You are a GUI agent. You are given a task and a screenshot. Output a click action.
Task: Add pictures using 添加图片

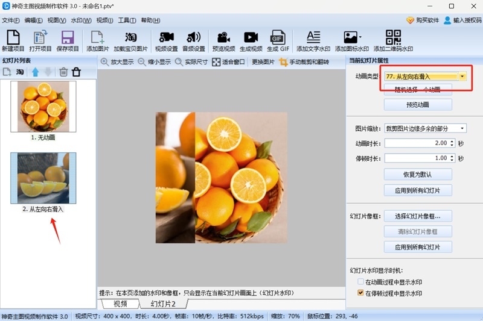click(x=98, y=40)
